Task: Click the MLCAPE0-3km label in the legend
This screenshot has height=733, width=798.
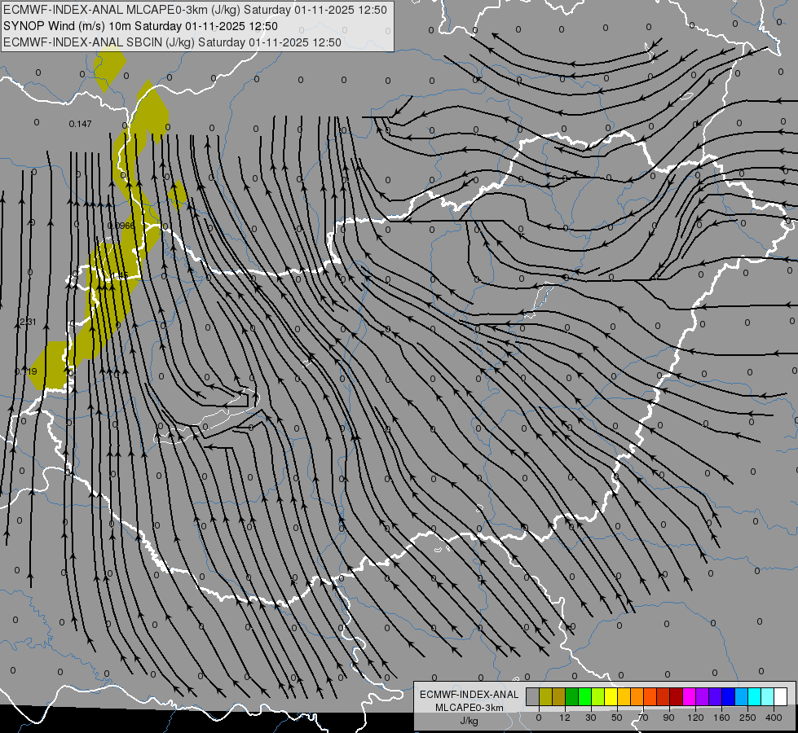Action: coord(469,708)
